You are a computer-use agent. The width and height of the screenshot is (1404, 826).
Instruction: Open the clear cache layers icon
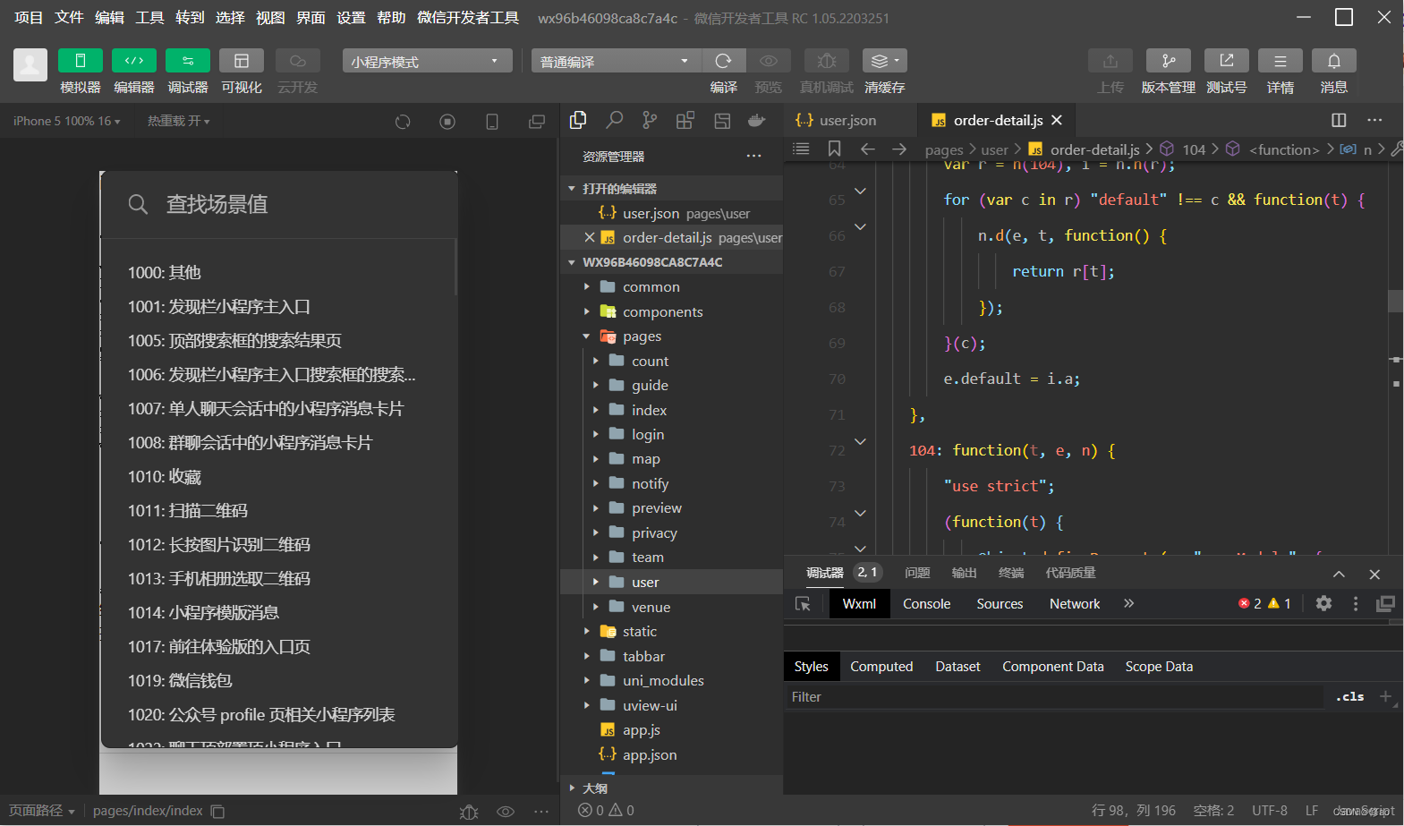click(884, 60)
